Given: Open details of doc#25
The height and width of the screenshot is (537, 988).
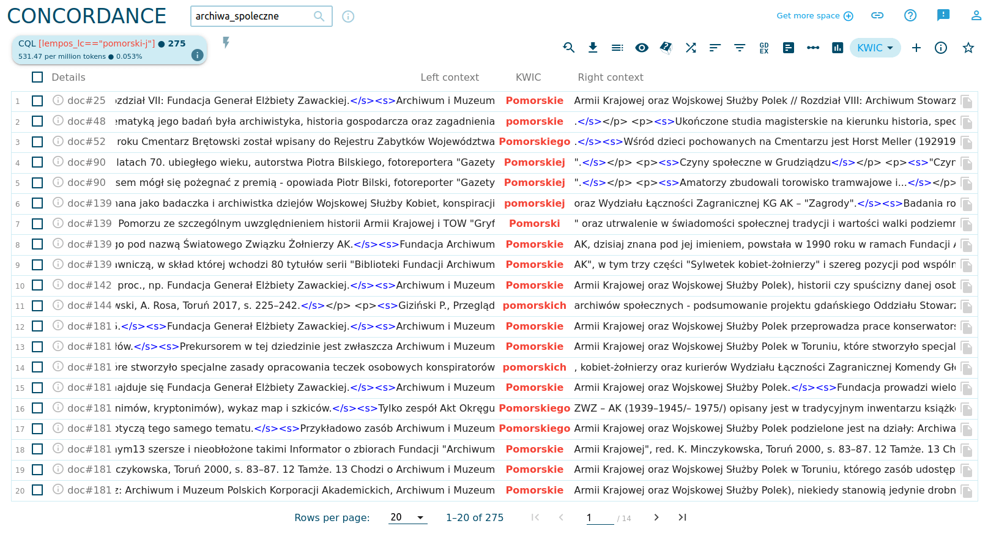Looking at the screenshot, I should coord(86,101).
